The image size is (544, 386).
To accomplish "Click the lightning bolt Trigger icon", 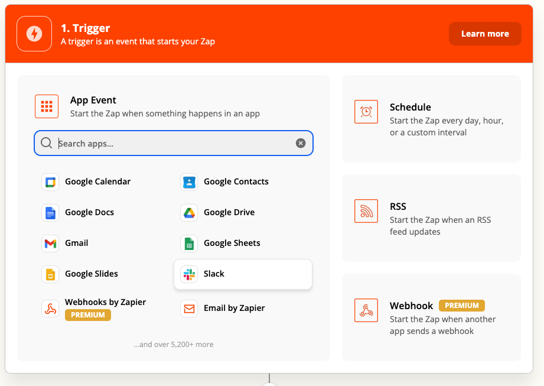I will click(34, 34).
